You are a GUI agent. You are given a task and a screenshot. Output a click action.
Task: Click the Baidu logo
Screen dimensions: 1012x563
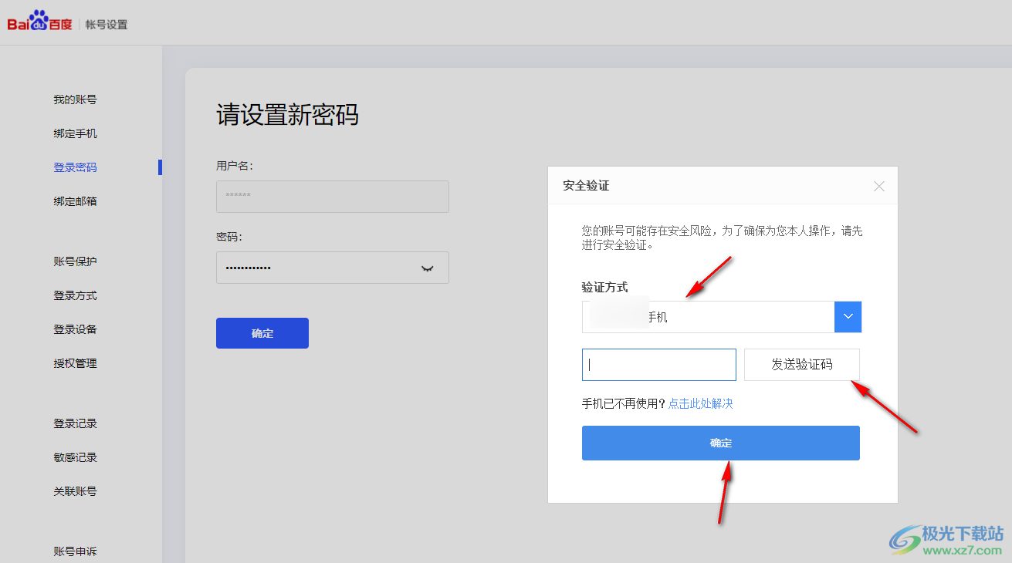[x=40, y=21]
